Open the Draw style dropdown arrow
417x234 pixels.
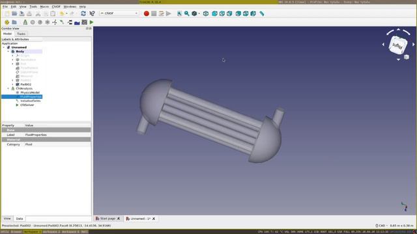pyautogui.click(x=199, y=14)
